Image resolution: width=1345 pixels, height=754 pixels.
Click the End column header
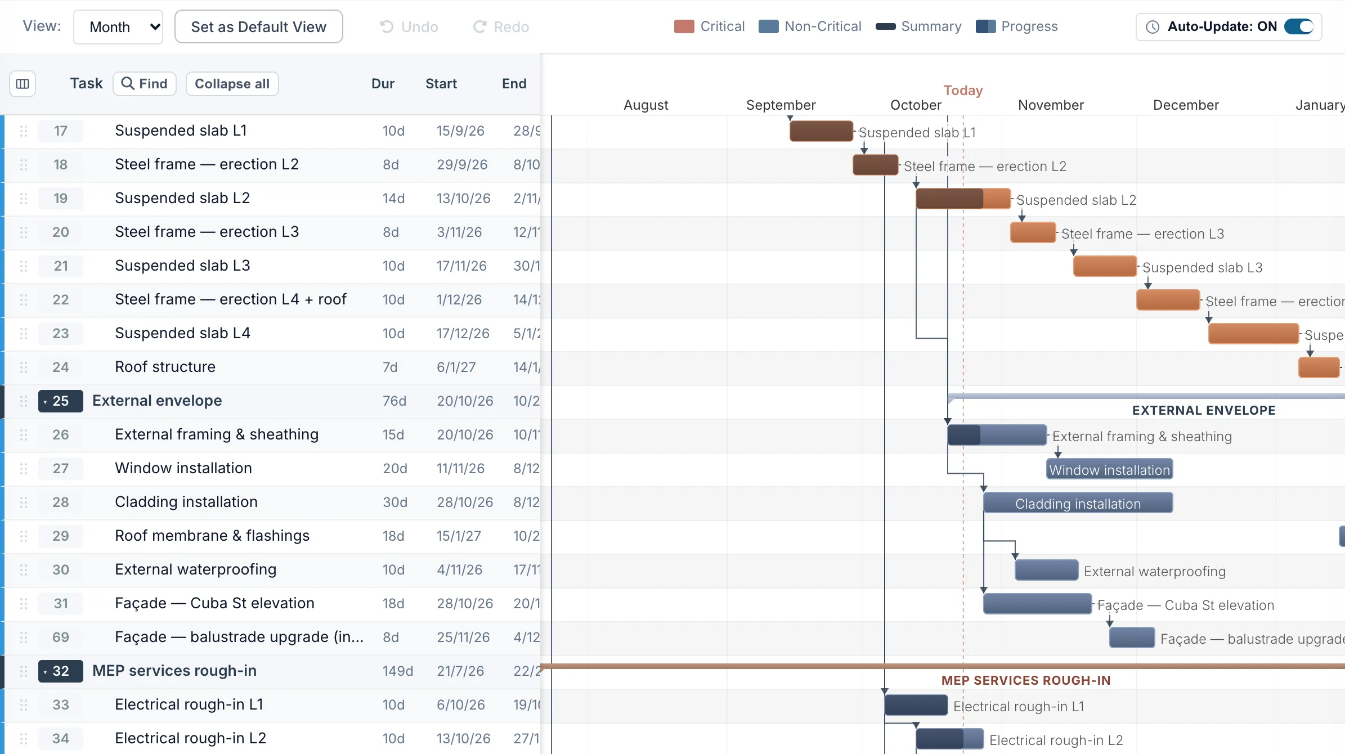point(514,84)
